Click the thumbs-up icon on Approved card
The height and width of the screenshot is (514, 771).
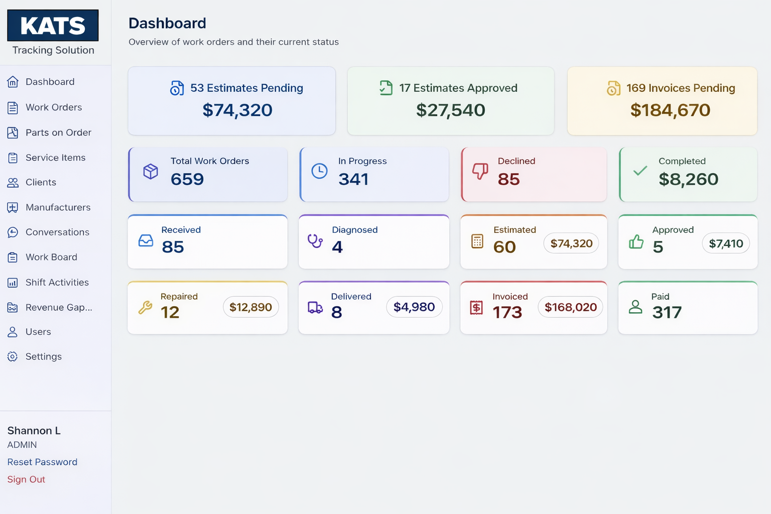click(636, 241)
